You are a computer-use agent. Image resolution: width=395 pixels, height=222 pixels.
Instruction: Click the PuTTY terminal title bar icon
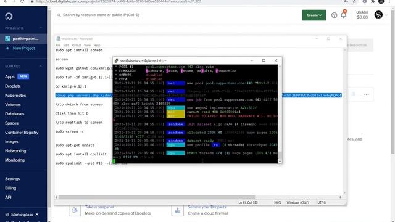[117, 60]
